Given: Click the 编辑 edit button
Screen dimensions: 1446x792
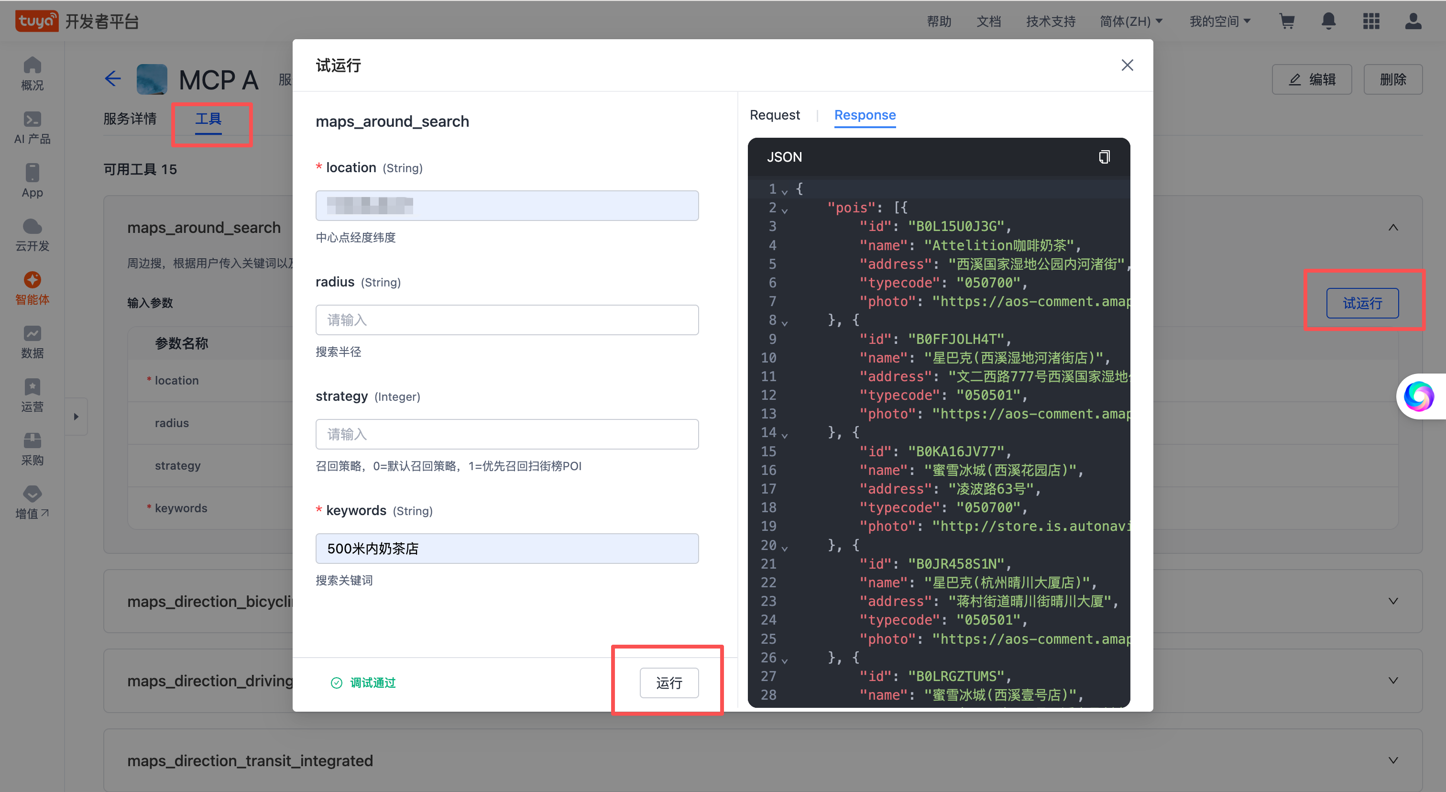Looking at the screenshot, I should tap(1311, 79).
